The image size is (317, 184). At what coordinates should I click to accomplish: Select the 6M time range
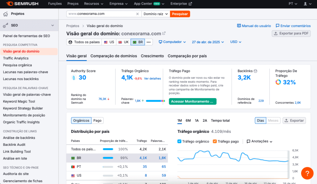click(188, 121)
